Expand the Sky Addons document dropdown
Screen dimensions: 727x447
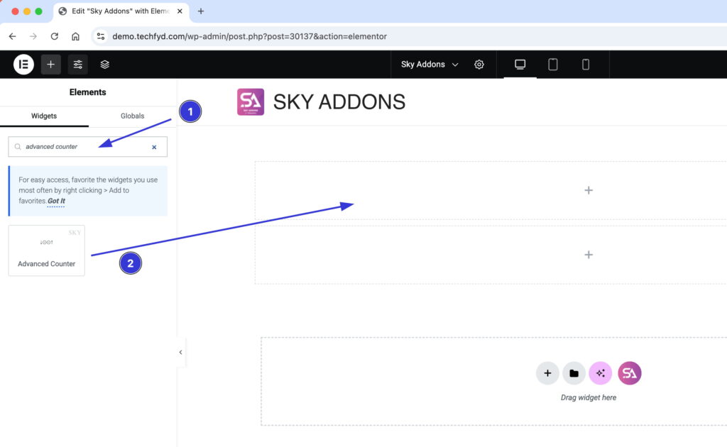pyautogui.click(x=430, y=65)
